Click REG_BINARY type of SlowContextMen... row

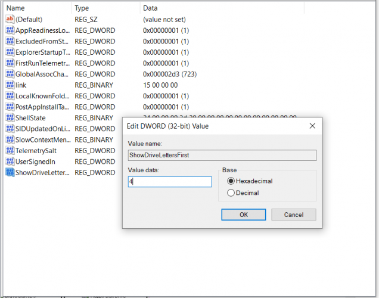(94, 139)
